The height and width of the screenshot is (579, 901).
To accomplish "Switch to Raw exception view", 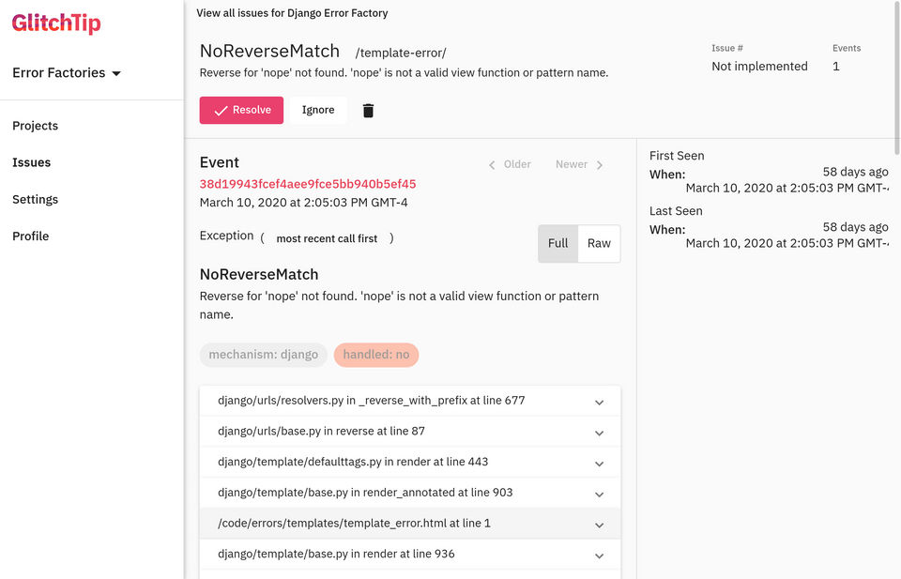I will [599, 244].
